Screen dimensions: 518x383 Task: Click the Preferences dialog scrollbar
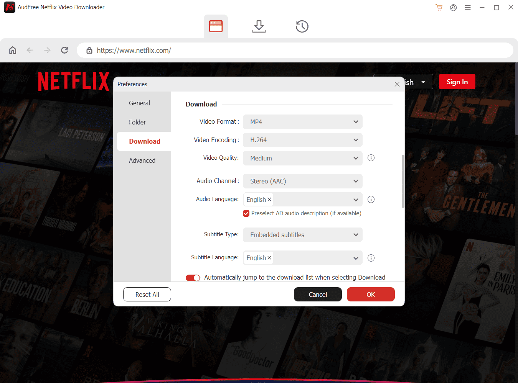tap(403, 181)
